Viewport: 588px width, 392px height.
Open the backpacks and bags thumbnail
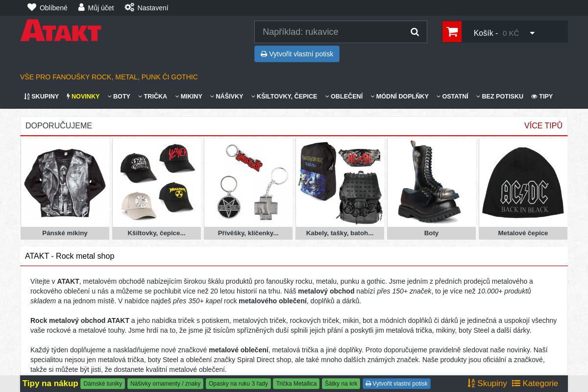[x=340, y=183]
